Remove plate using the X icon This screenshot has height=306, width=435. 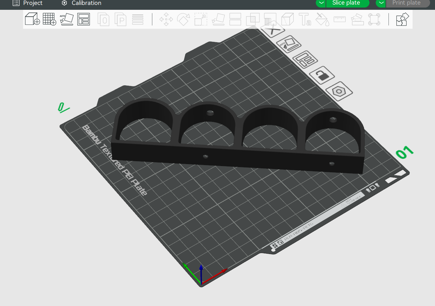click(272, 30)
